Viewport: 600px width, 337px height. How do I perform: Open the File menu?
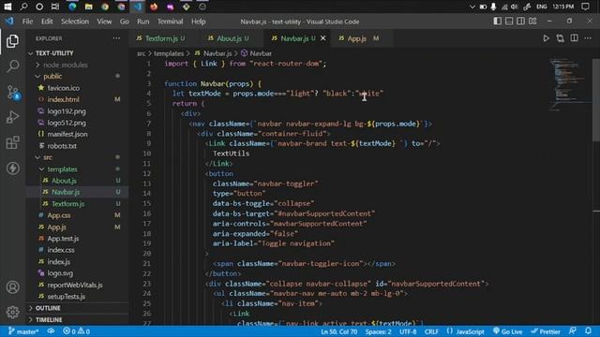point(27,22)
